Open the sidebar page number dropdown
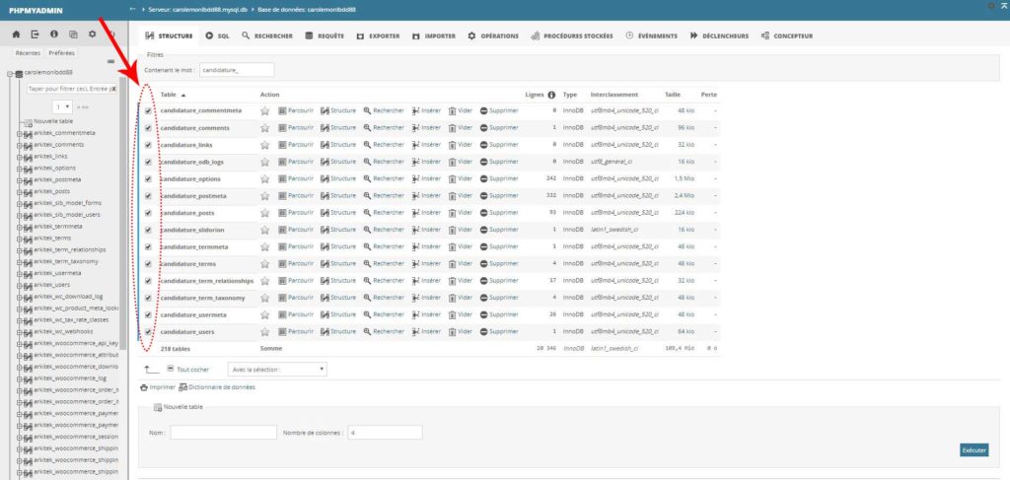Screen dimensions: 1010x480 coord(62,105)
